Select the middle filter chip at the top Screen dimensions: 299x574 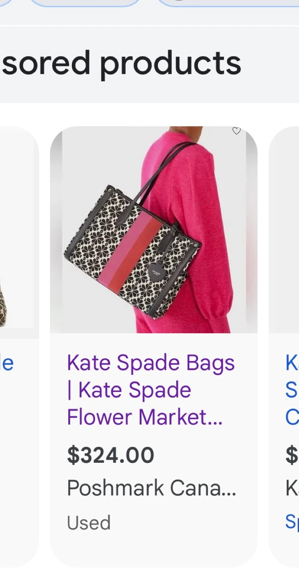point(85,3)
